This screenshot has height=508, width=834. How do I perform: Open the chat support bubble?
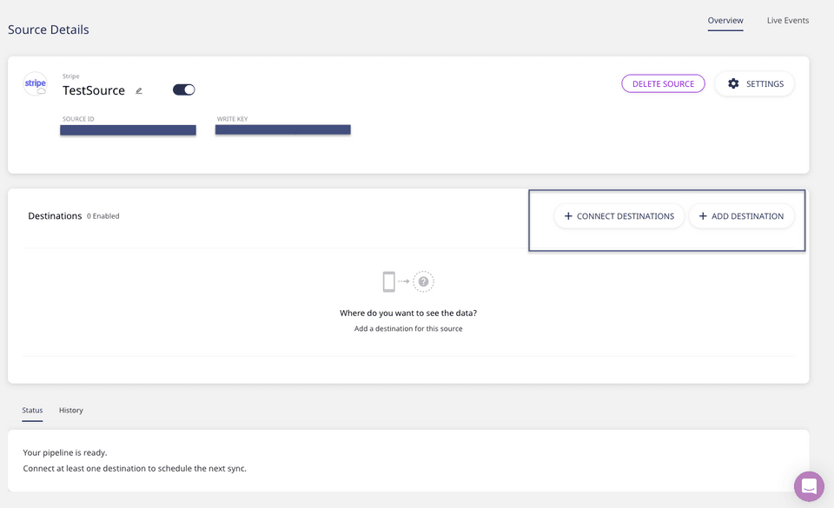point(809,486)
